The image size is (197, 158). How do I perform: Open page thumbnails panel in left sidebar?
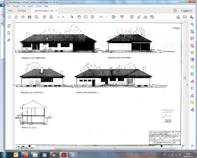(9, 26)
